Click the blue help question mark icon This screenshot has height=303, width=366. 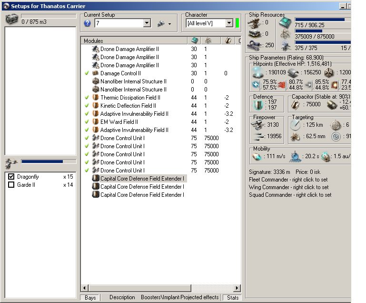87,23
